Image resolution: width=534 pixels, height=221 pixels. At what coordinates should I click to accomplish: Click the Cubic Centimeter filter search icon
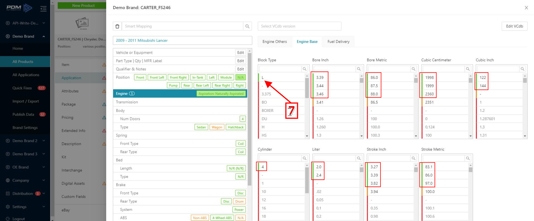(468, 69)
